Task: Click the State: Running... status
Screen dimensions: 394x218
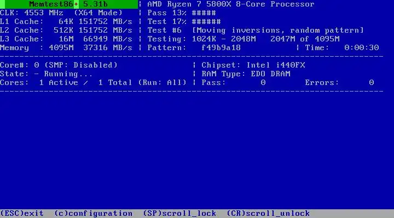Action: point(46,74)
